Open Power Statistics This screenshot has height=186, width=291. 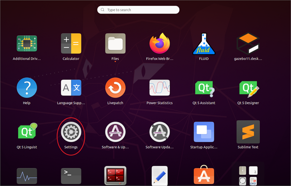tap(160, 88)
